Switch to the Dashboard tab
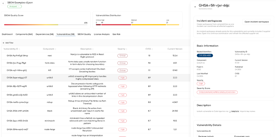Viewport: 276px width, 137px height. coord(7,34)
